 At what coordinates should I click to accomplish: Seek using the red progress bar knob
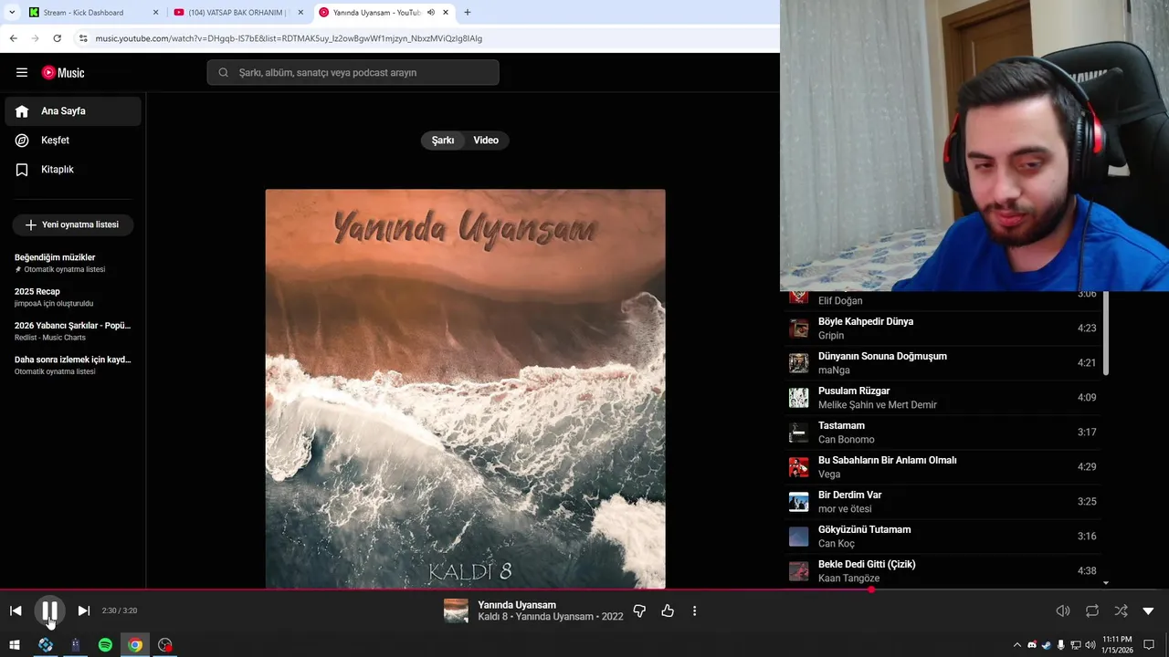[871, 589]
